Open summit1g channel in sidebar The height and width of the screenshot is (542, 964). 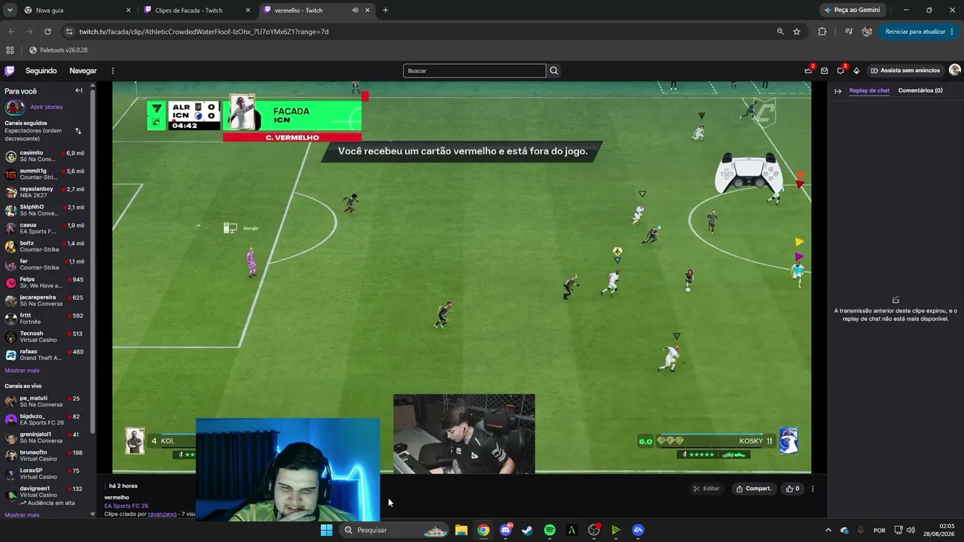pyautogui.click(x=44, y=175)
